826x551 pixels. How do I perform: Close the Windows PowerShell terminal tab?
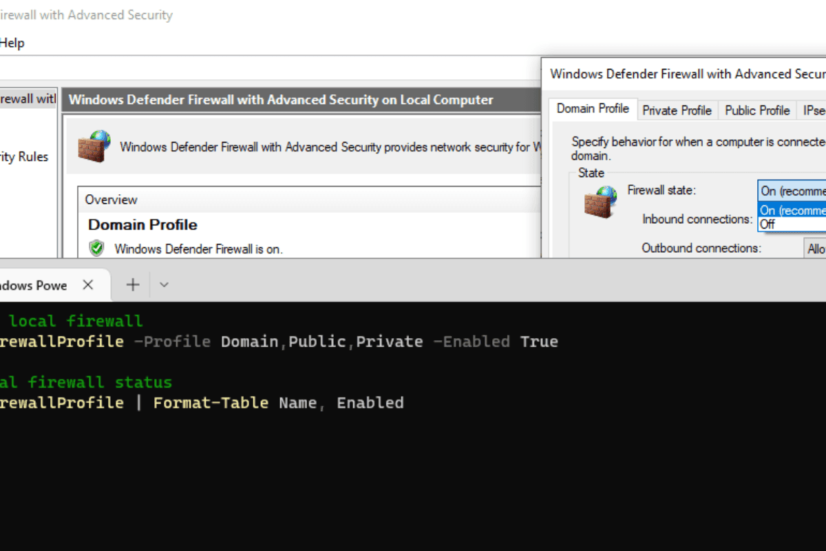point(87,284)
